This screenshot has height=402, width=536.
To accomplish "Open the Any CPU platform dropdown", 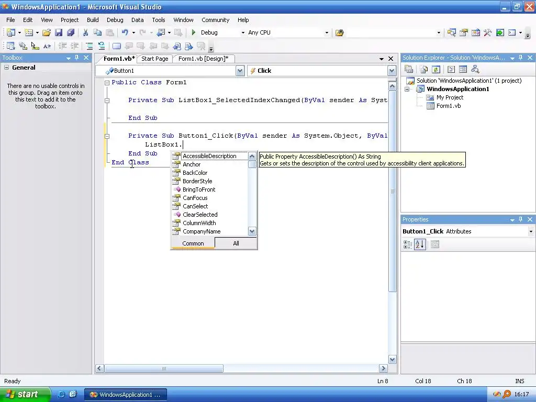I will (x=327, y=33).
